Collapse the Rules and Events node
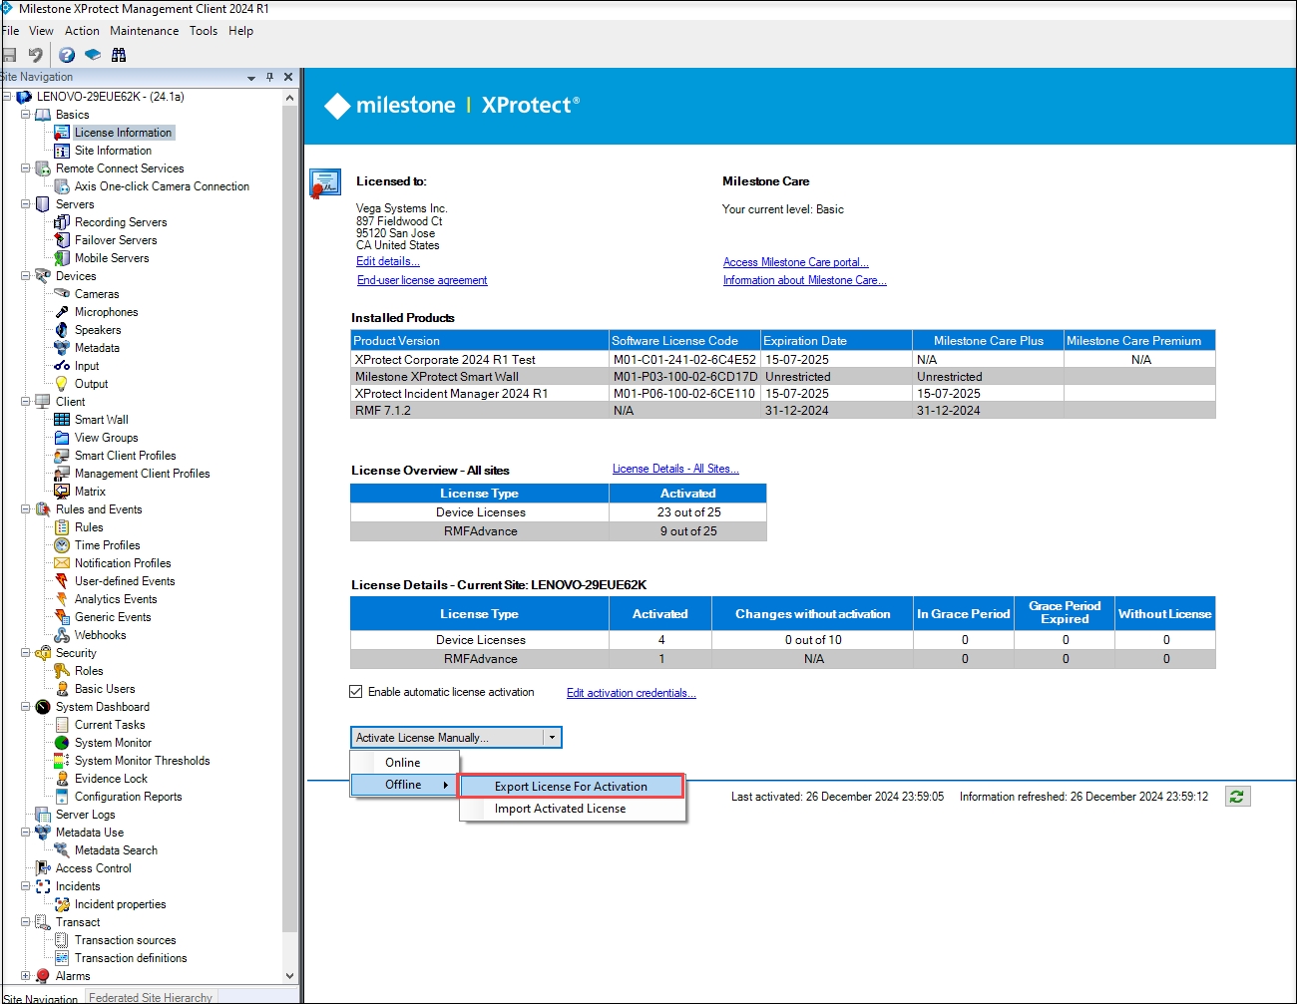 click(26, 509)
